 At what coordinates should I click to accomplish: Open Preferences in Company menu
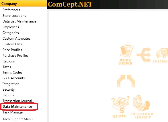tap(11, 10)
